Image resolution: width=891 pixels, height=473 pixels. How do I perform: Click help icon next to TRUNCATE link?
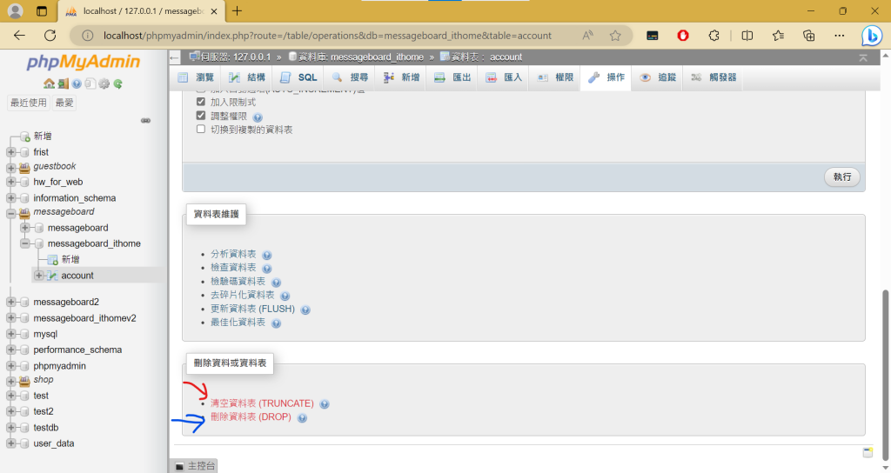coord(325,404)
